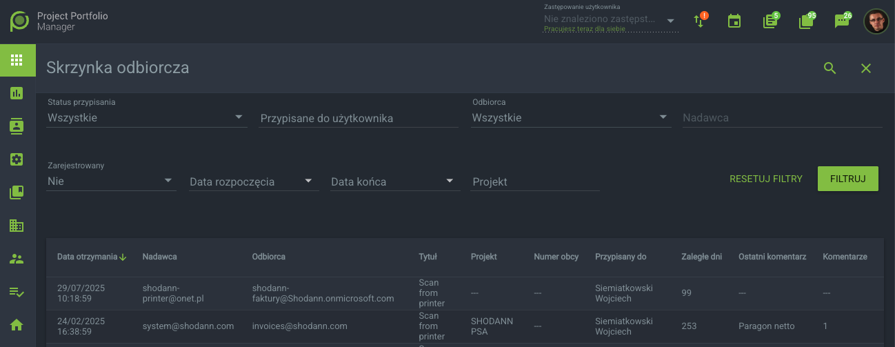Open the library books sidebar icon
The image size is (895, 347).
coord(17,192)
